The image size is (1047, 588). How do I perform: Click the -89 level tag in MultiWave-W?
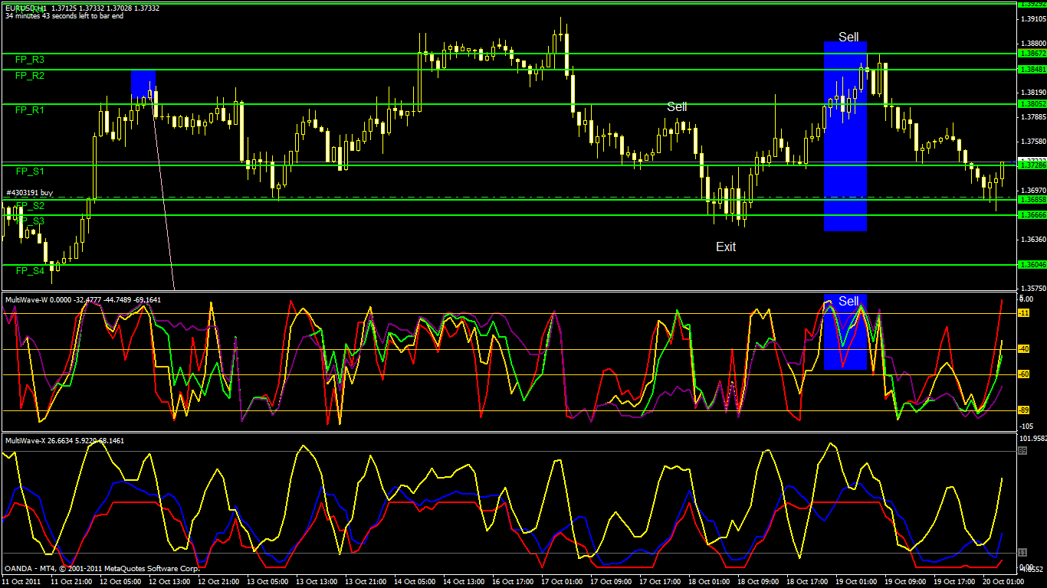[x=1024, y=410]
